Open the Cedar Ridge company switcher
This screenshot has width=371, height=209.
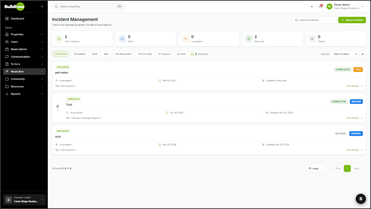tap(24, 199)
